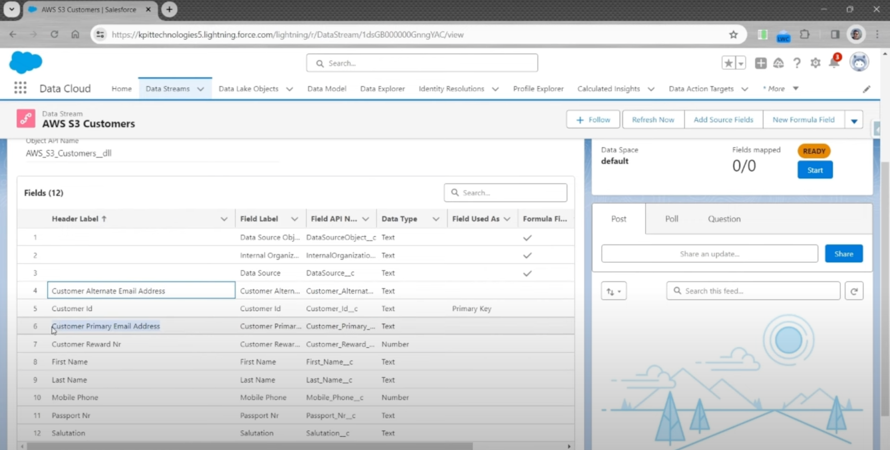Open Chrome profile avatar
This screenshot has height=450, width=890.
856,34
